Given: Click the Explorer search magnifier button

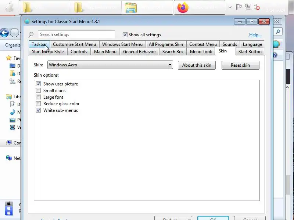Looking at the screenshot, I should [278, 32].
